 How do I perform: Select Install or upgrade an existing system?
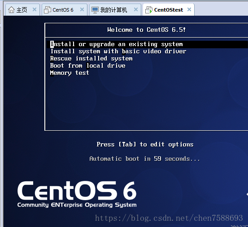tap(147, 44)
